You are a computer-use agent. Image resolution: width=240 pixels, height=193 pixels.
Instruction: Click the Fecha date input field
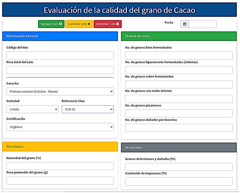(x=203, y=24)
